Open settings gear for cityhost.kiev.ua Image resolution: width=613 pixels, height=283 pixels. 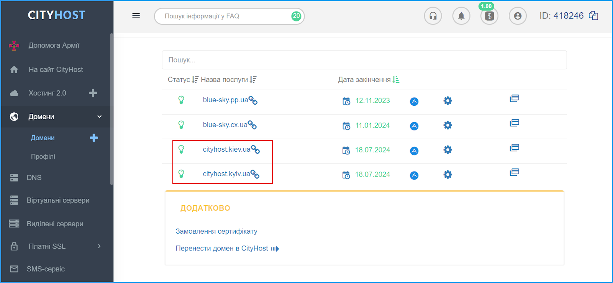pos(447,150)
